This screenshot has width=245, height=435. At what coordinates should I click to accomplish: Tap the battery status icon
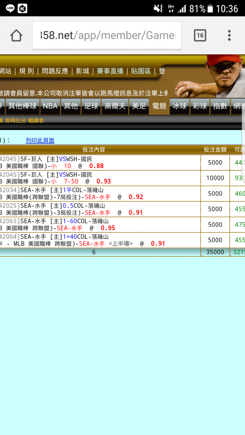210,9
